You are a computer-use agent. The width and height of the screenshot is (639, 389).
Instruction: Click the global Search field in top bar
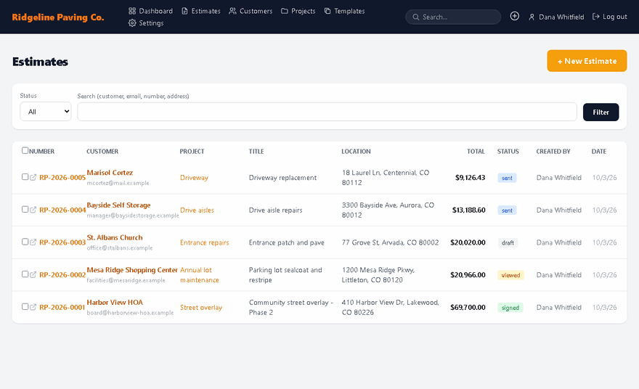pyautogui.click(x=453, y=17)
